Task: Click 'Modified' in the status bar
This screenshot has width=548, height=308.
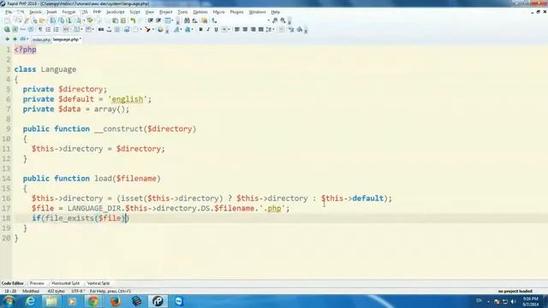Action: coord(31,291)
